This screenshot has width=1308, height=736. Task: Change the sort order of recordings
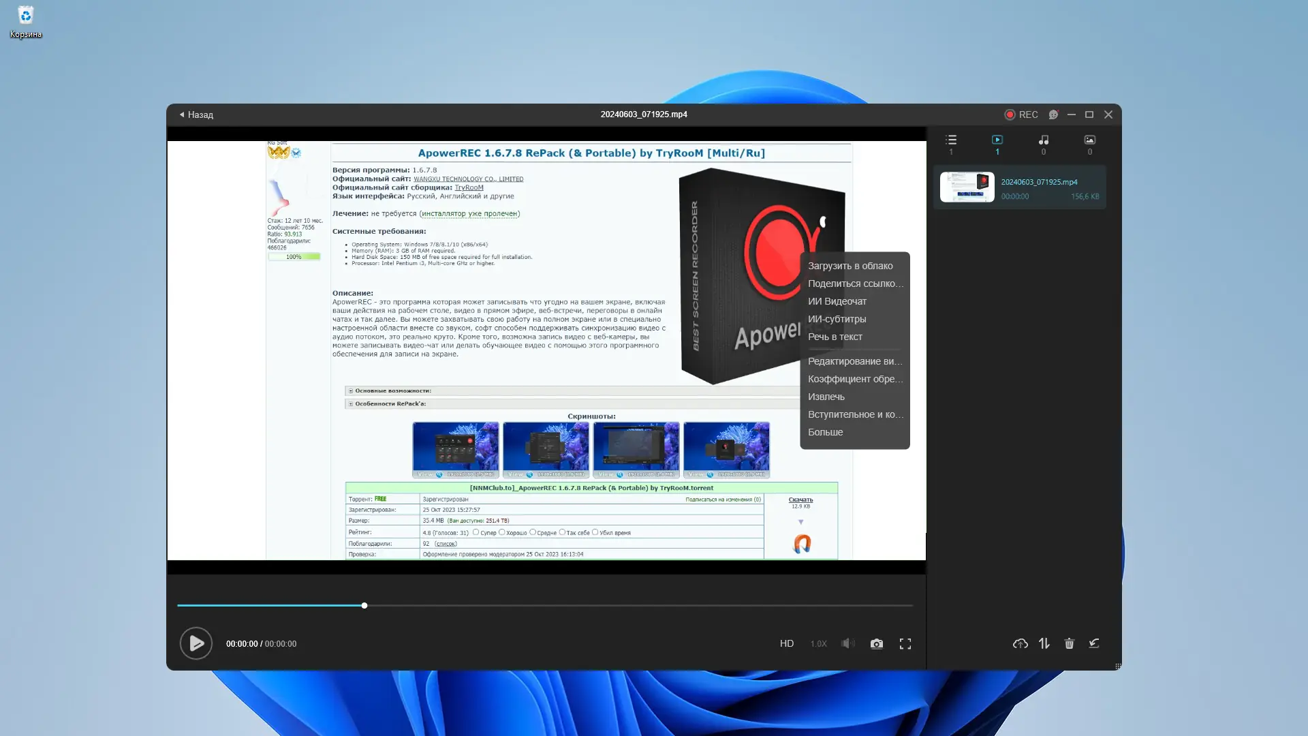(x=1044, y=643)
